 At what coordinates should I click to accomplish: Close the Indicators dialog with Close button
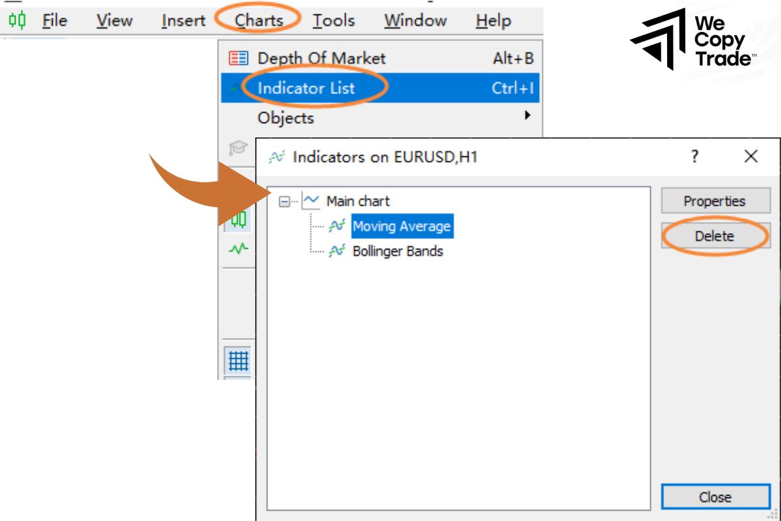(x=717, y=496)
